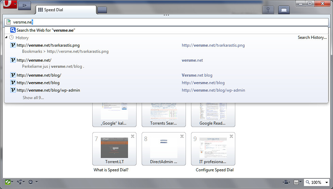Click the Versme.net blog title text

coord(197,75)
